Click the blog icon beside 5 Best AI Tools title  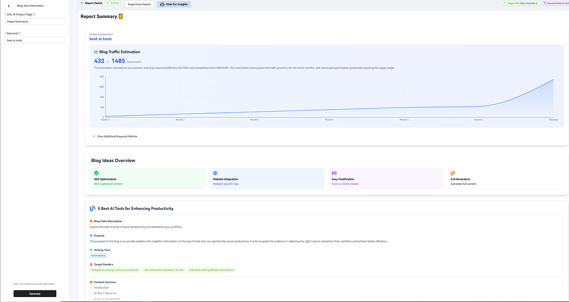point(92,208)
